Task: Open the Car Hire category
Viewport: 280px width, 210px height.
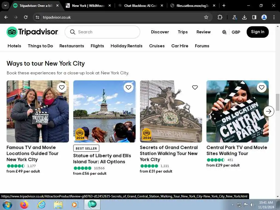Action: 180,46
